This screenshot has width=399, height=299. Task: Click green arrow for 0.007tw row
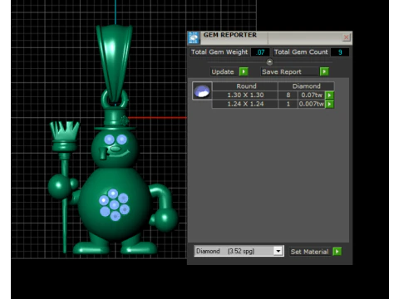(329, 104)
